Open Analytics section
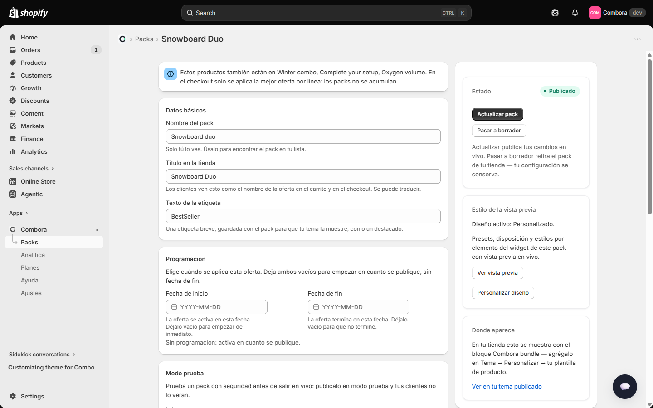653x408 pixels. pos(54,151)
